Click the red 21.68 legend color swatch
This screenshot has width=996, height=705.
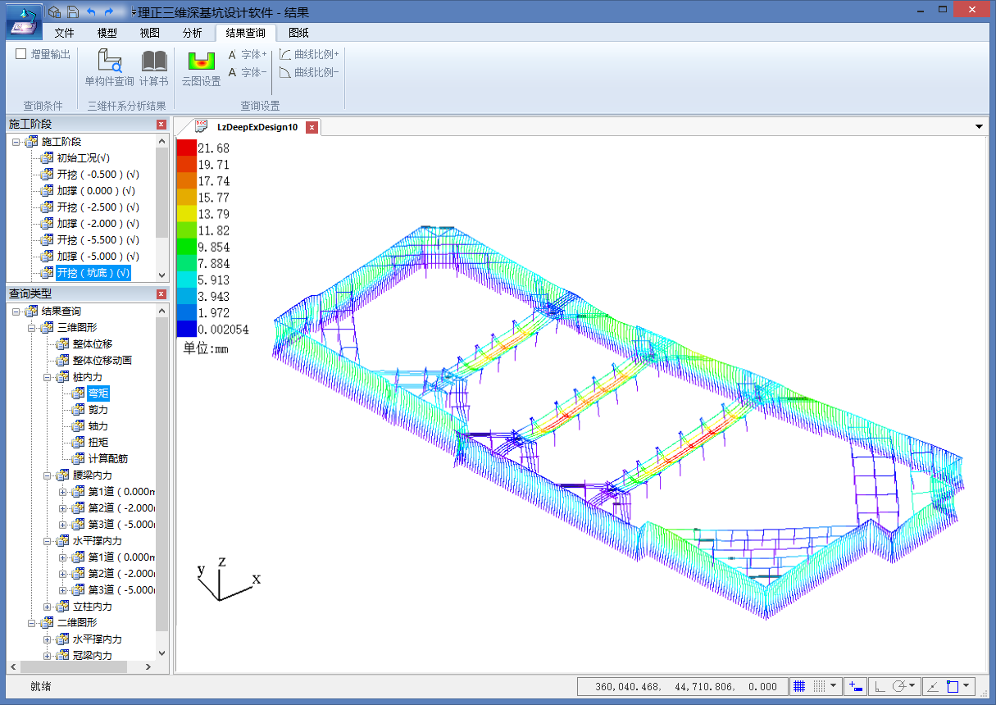(186, 148)
